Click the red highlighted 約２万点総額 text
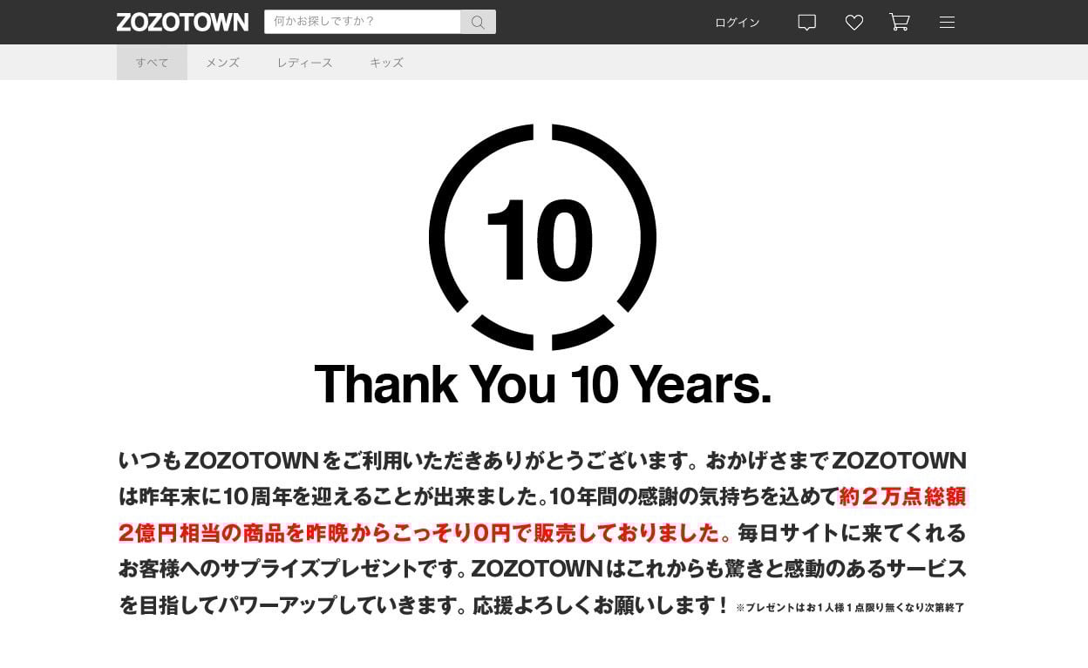The height and width of the screenshot is (668, 1088). click(x=902, y=496)
